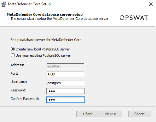The width and height of the screenshot is (156, 122).
Task: Click into the Username field with postgres
Action: [x=65, y=83]
